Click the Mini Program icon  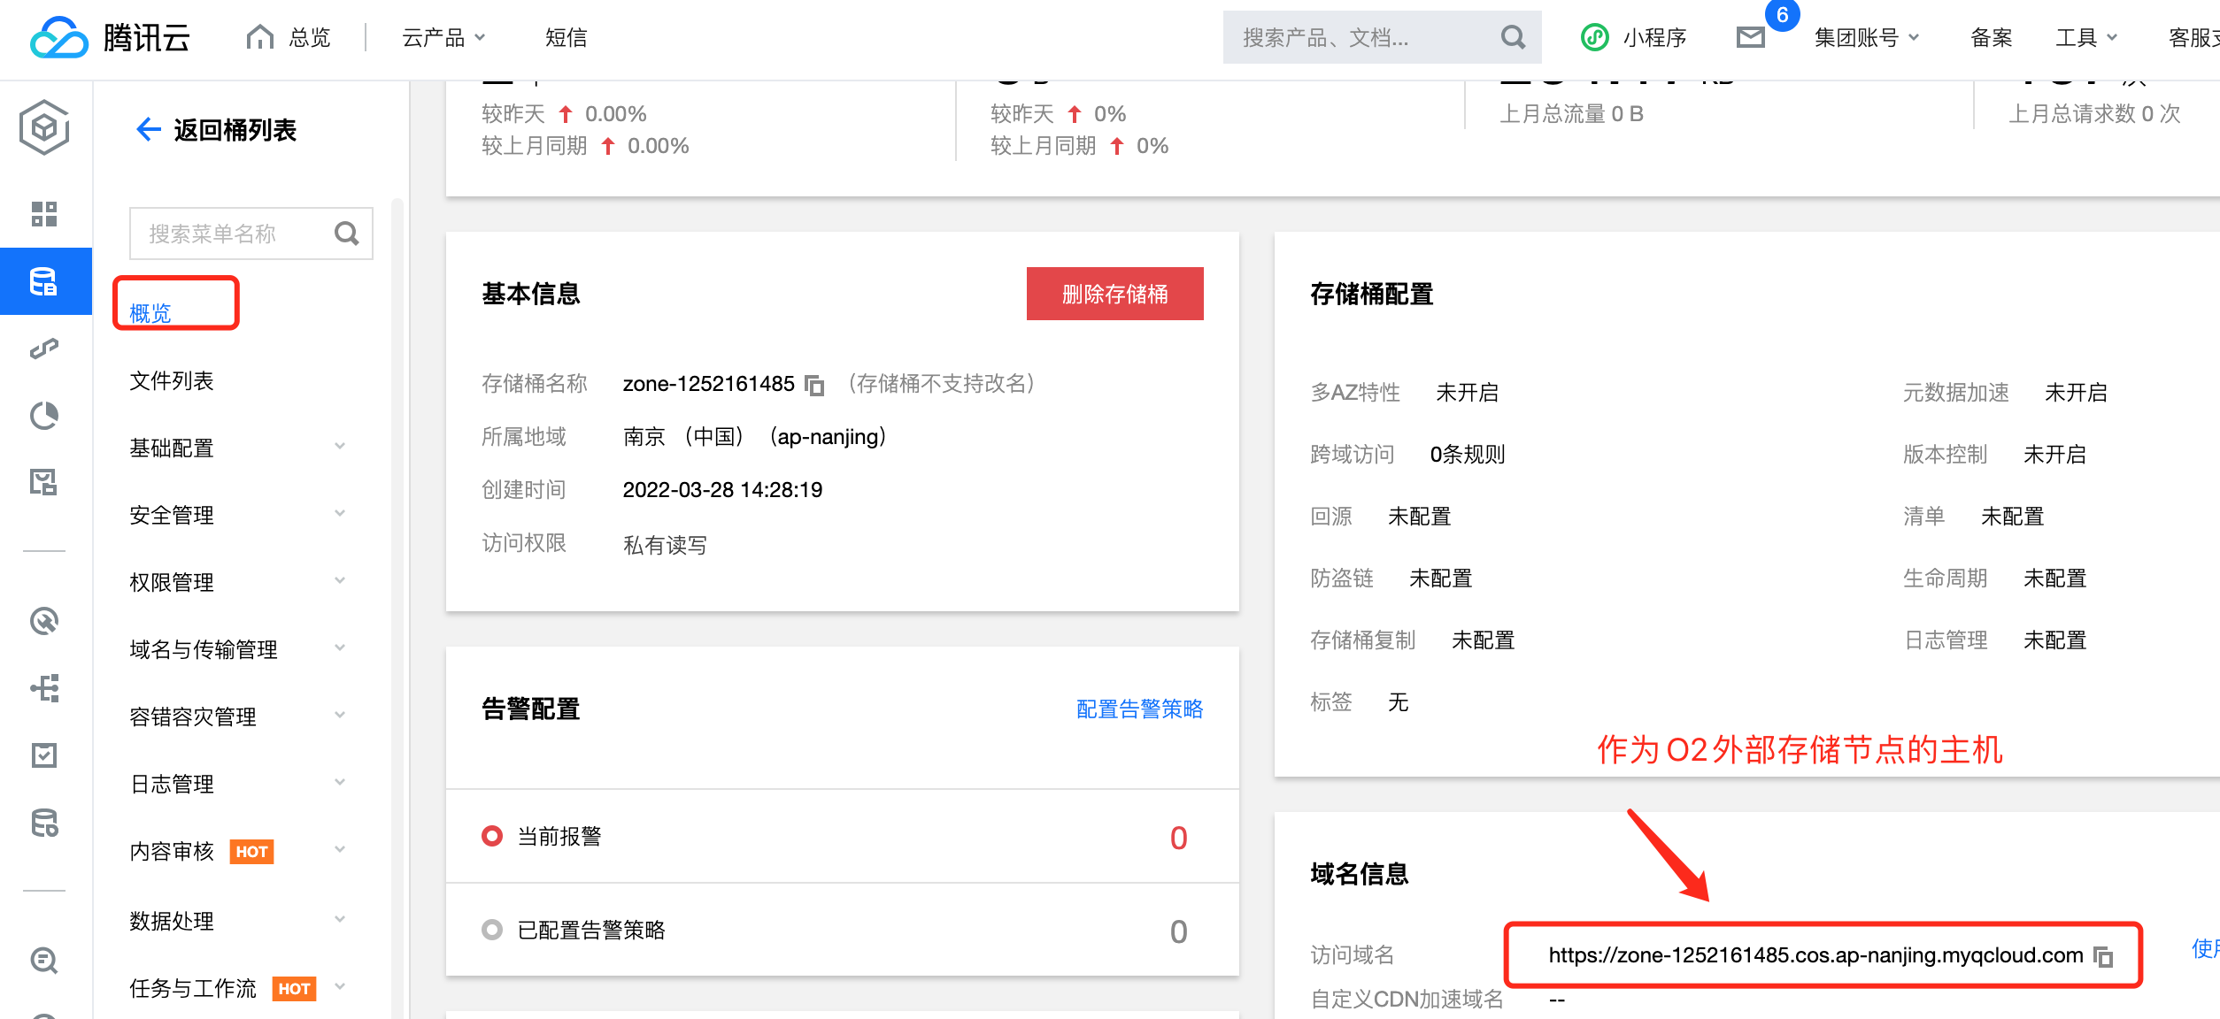[x=1595, y=37]
